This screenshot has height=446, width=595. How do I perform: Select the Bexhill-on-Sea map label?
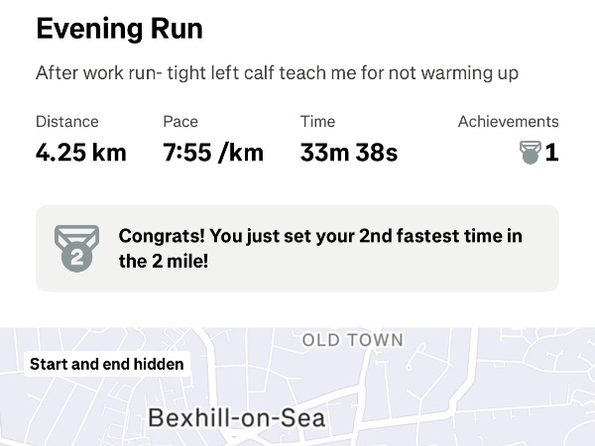[236, 418]
